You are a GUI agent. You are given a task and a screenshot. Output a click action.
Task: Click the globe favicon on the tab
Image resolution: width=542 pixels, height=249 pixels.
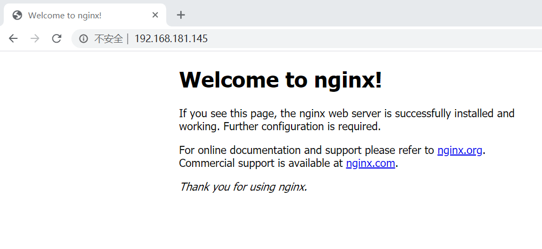tap(17, 15)
